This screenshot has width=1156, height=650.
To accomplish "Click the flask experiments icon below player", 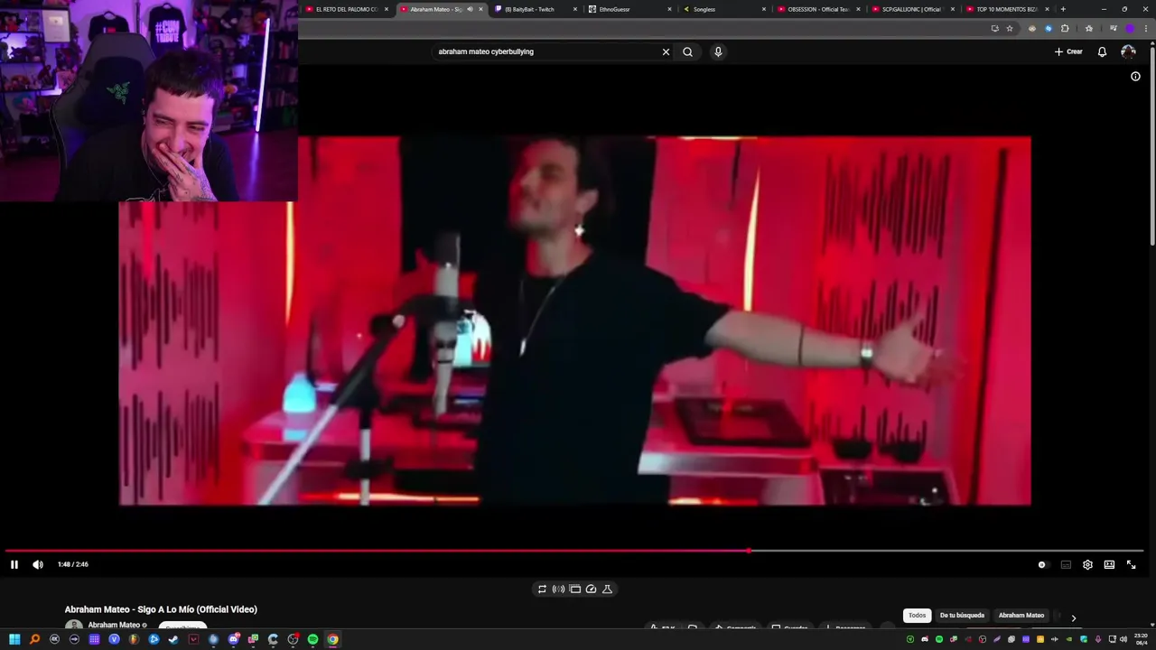I will (607, 589).
